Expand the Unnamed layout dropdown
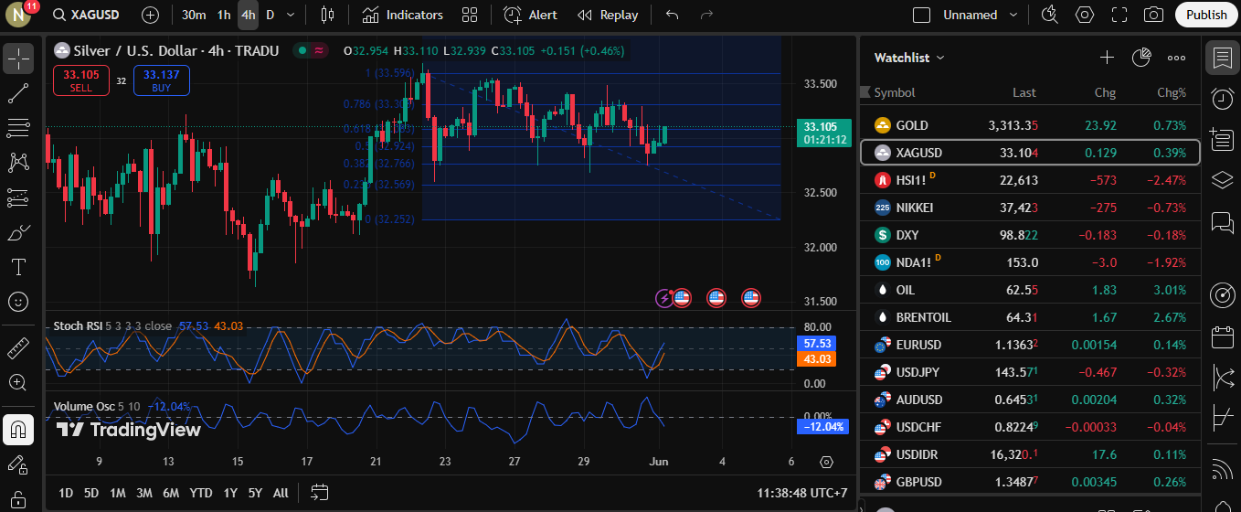1241x512 pixels. (x=1013, y=15)
